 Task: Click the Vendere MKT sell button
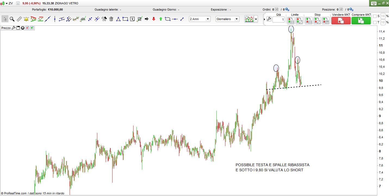point(341,21)
